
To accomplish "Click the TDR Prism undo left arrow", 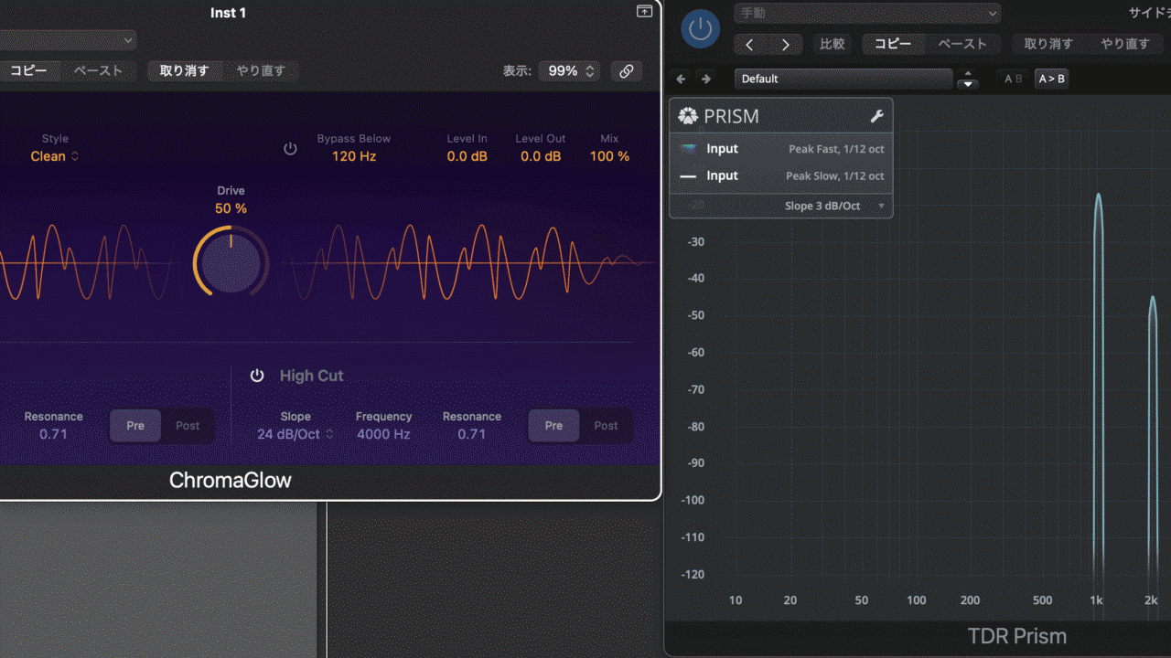I will click(681, 80).
